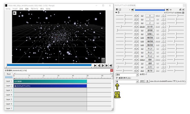Open the 星 object type dropdown
This screenshot has height=114, width=190.
(127, 81)
